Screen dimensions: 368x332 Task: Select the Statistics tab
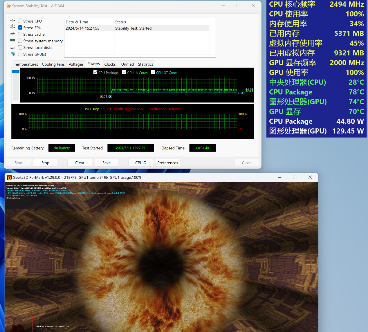tap(145, 64)
